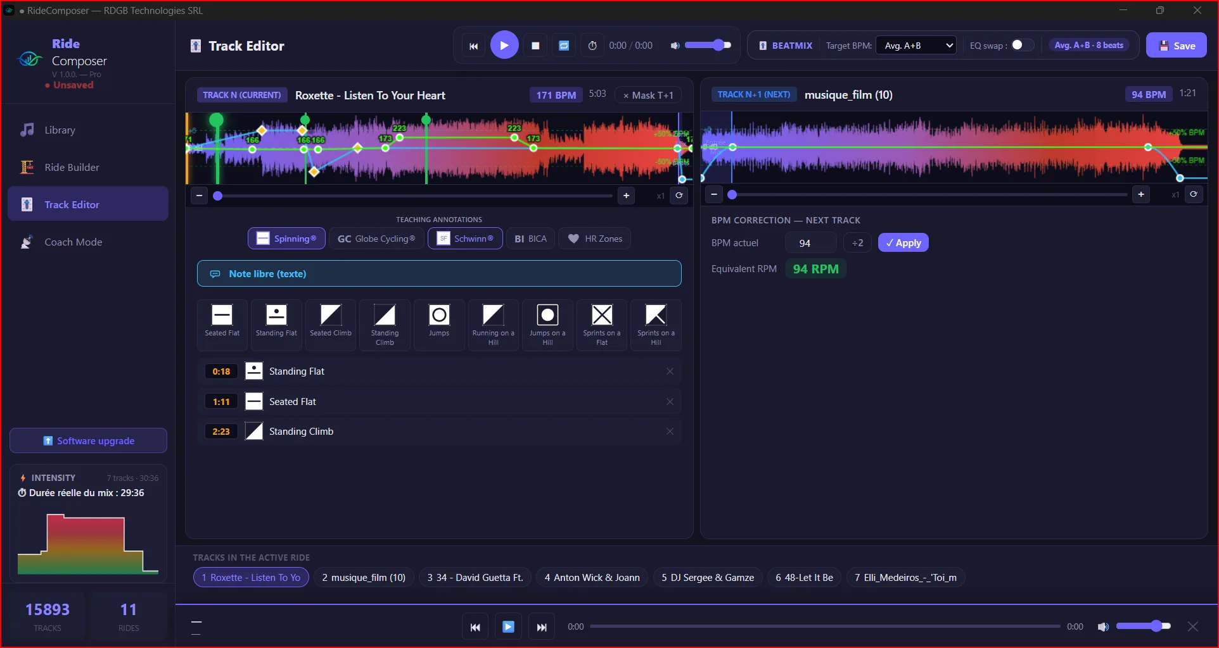Apply the BPM correction
This screenshot has height=648, width=1219.
(x=903, y=243)
